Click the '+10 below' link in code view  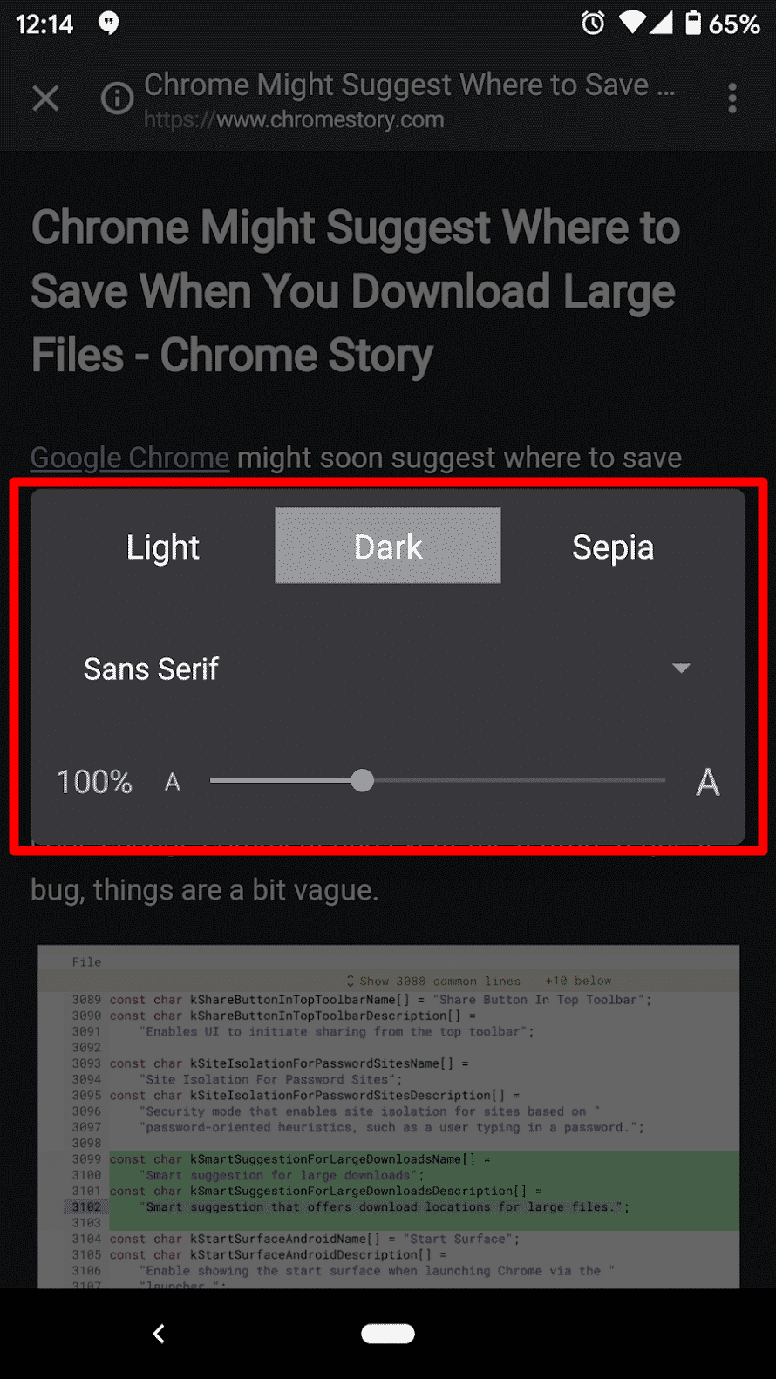click(x=578, y=980)
